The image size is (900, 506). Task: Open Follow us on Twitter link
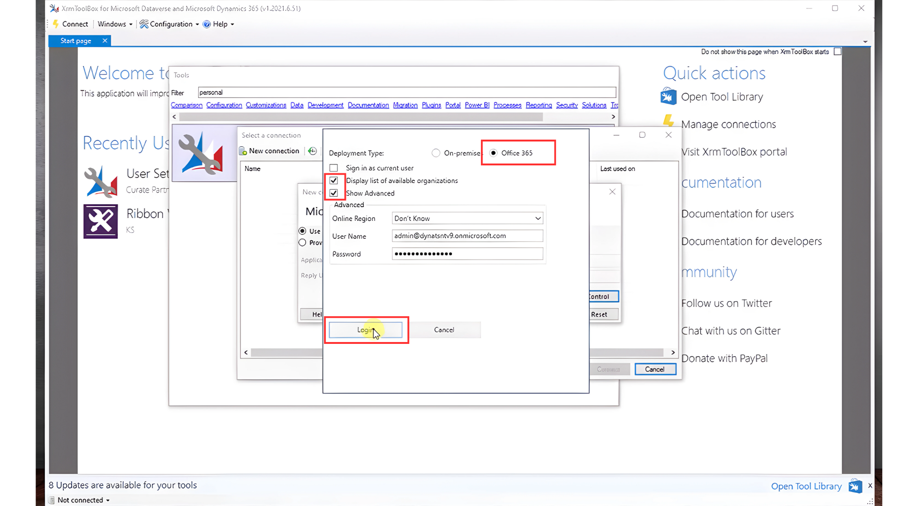click(727, 303)
